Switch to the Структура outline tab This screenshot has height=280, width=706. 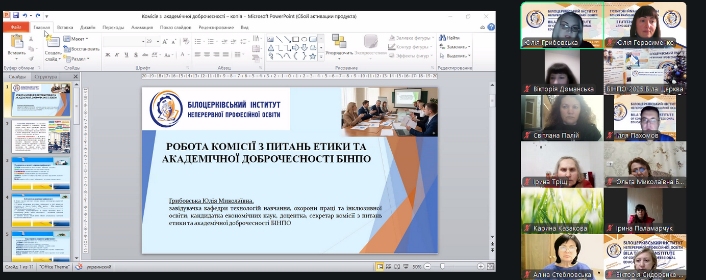click(x=45, y=77)
